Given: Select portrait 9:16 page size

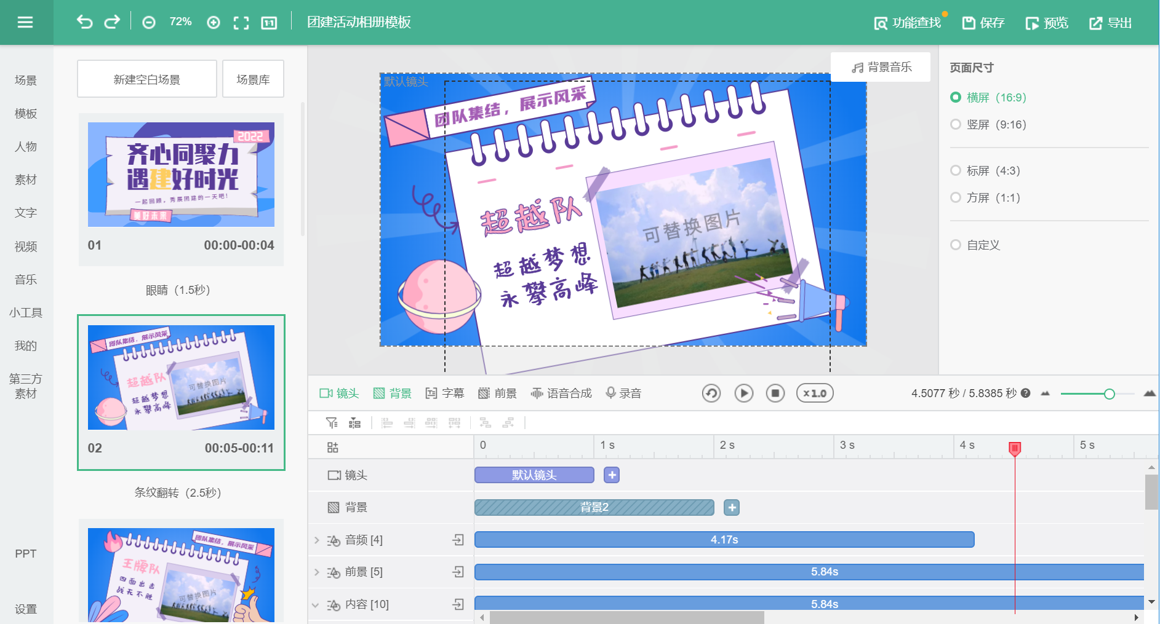Looking at the screenshot, I should click(988, 124).
